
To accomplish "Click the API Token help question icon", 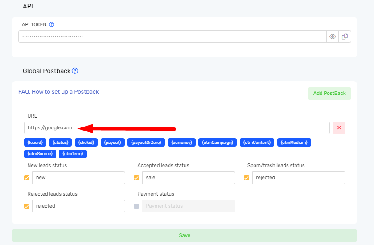I will click(52, 24).
